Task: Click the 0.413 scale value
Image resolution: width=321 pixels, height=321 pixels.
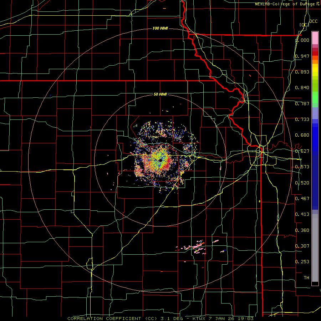Action: (302, 214)
